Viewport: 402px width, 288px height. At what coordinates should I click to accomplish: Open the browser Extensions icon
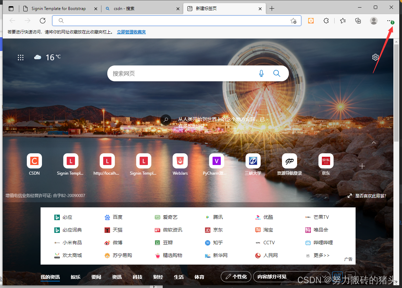(x=326, y=21)
